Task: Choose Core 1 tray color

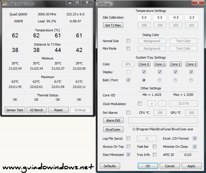Action: tap(160, 64)
